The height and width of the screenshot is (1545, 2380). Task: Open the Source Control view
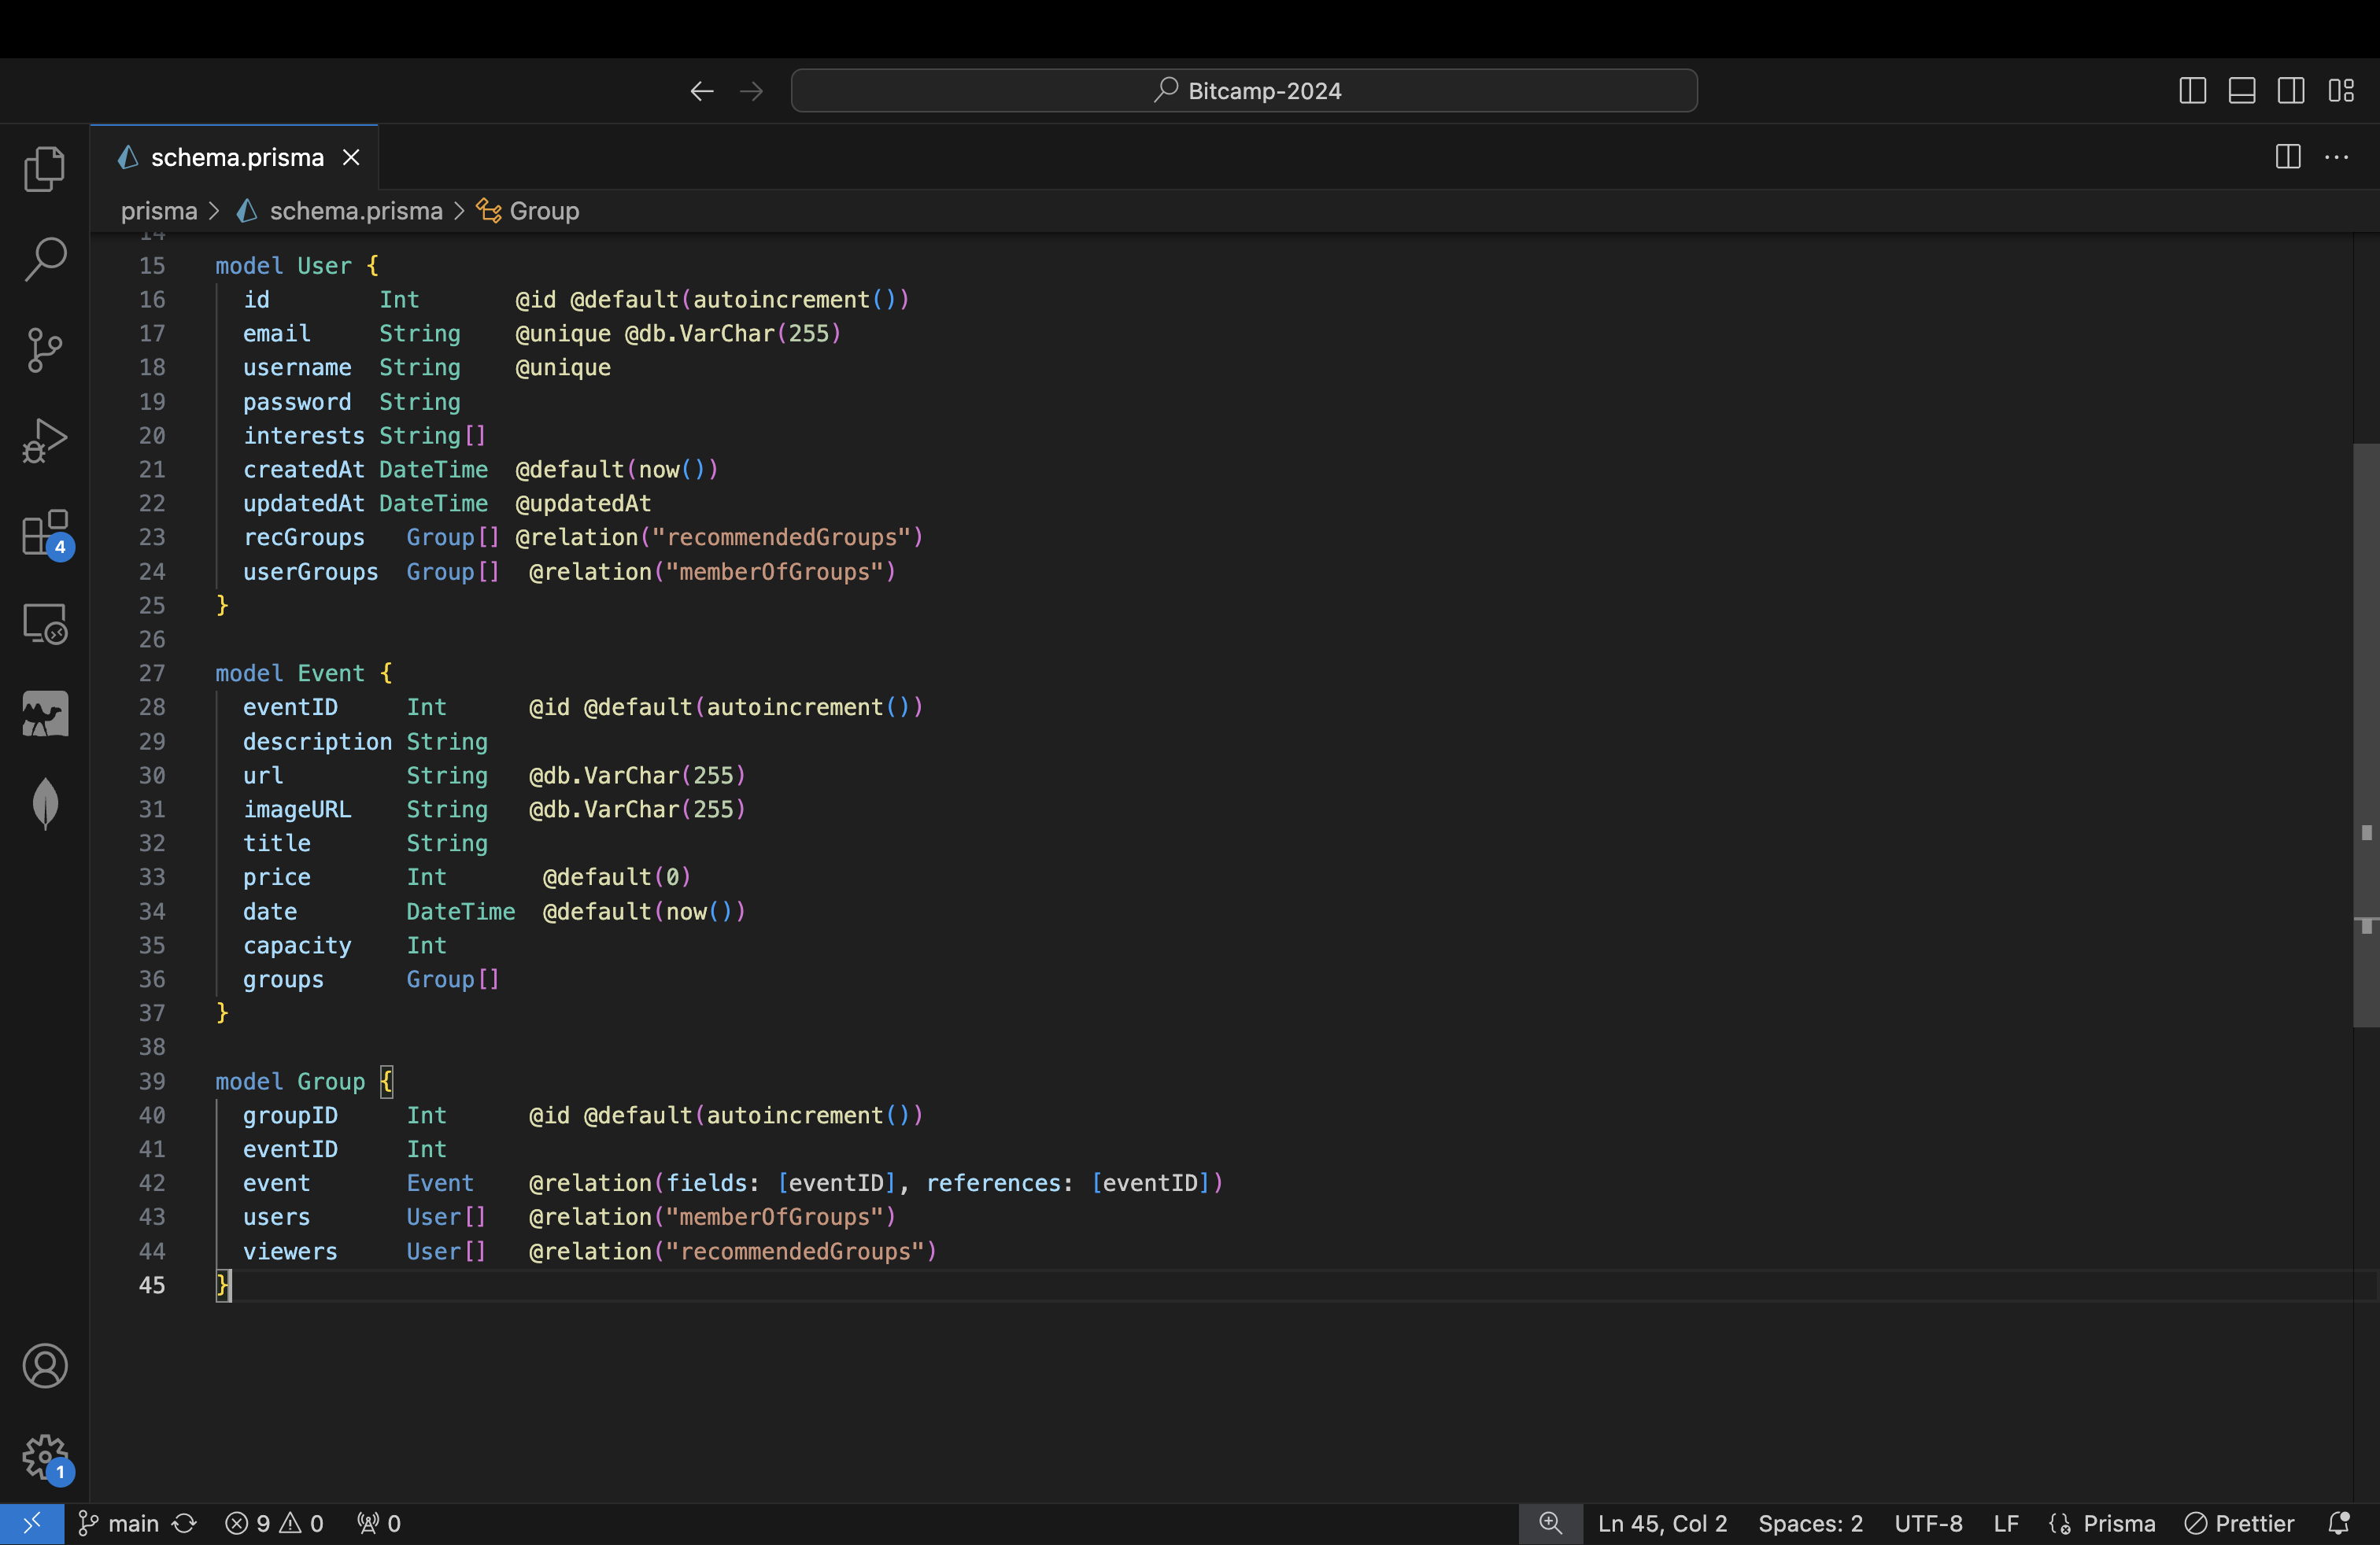point(44,350)
